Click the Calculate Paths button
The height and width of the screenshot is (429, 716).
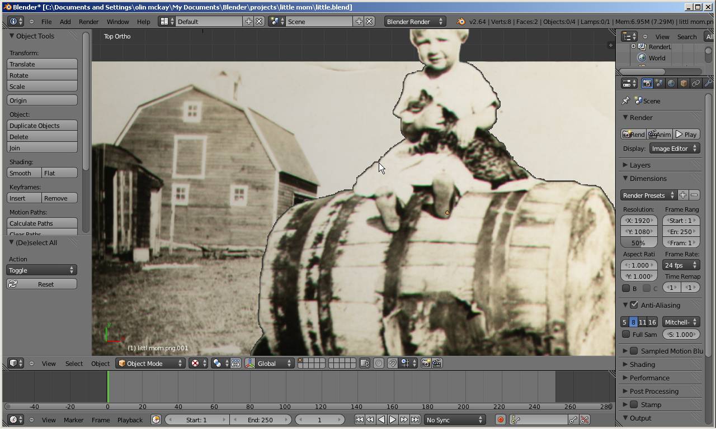click(x=42, y=223)
